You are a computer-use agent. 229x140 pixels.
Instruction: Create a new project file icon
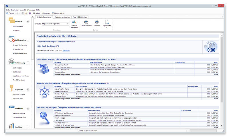[23, 13]
